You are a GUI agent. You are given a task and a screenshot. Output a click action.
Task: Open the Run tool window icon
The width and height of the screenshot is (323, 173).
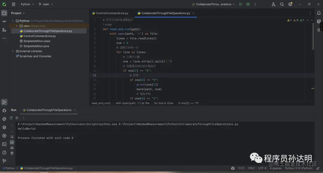[x=4, y=102]
